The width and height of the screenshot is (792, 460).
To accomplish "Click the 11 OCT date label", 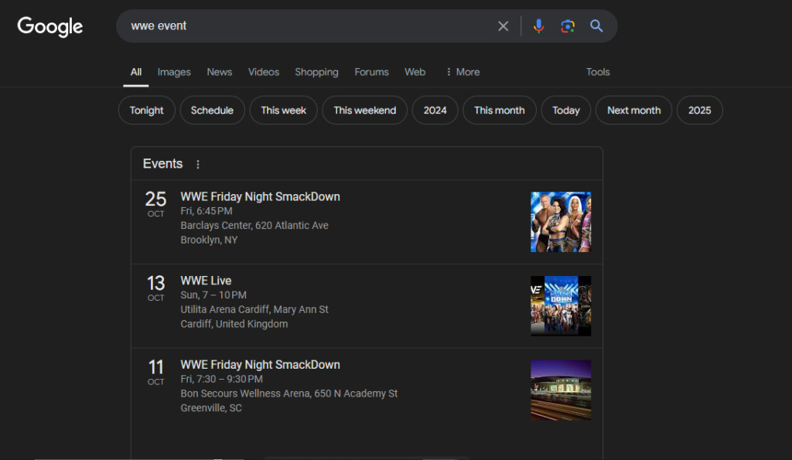I will coord(155,372).
